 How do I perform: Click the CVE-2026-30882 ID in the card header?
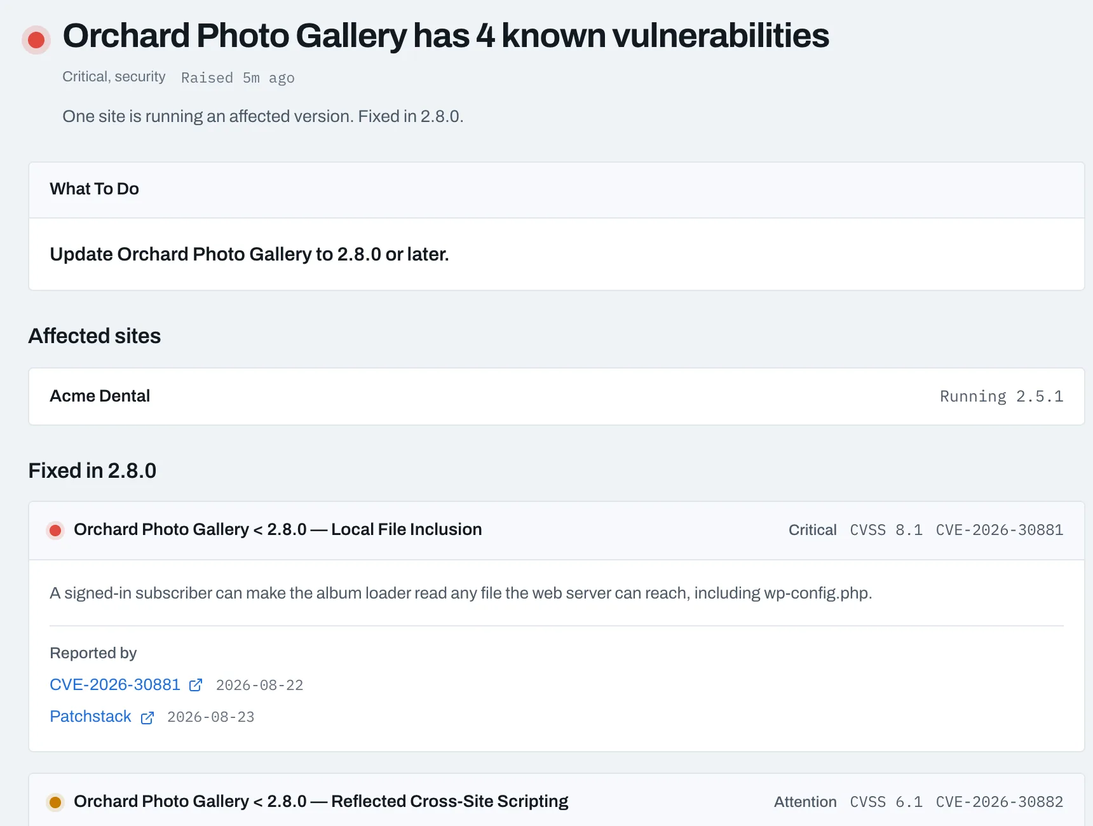coord(1000,802)
